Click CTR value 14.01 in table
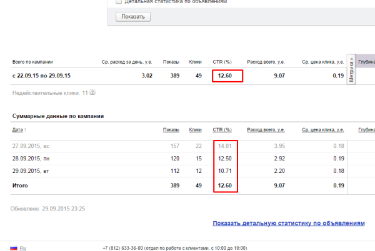Viewport: 375px width, 251px height. tap(225, 146)
